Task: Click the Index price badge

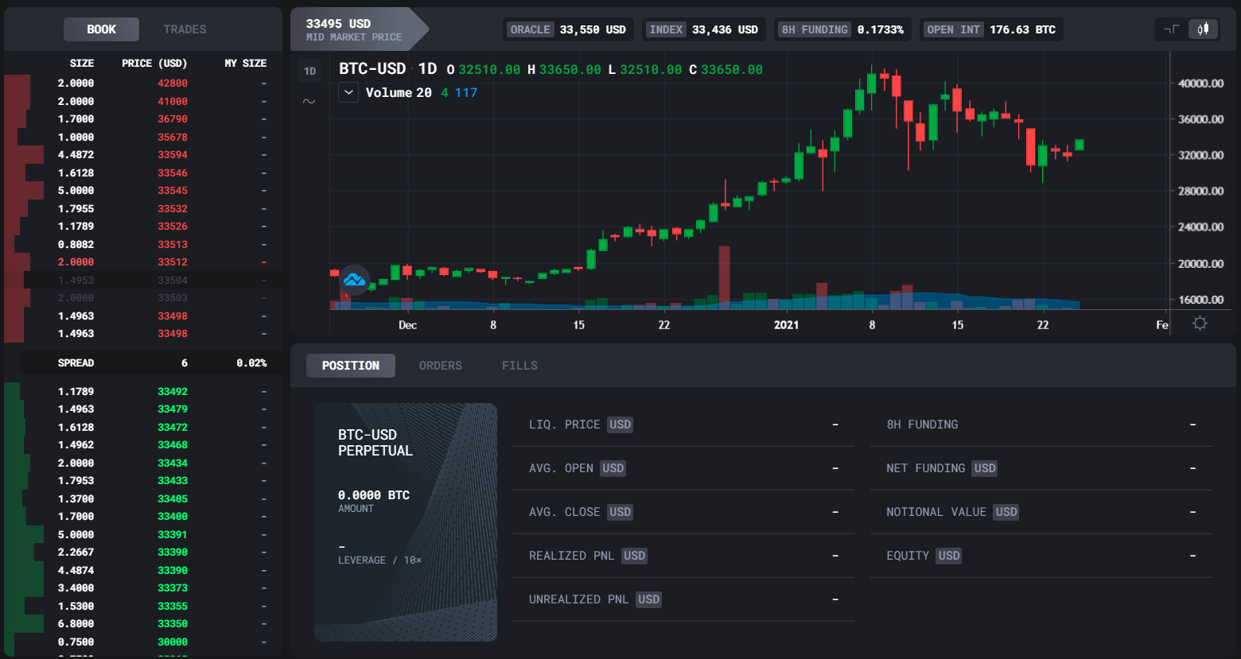Action: pos(703,29)
